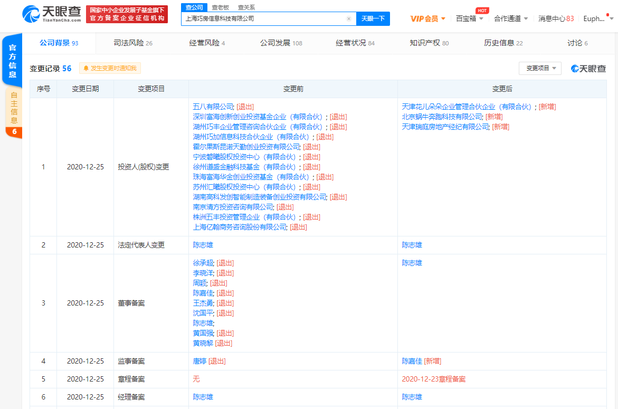The image size is (618, 409).
Task: Select the 经营状况 tab
Action: coord(355,43)
